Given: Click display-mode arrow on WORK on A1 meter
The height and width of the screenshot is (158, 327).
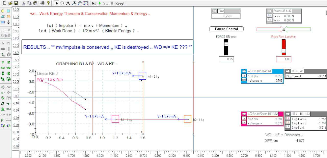Looking at the screenshot, I should point(244,71).
